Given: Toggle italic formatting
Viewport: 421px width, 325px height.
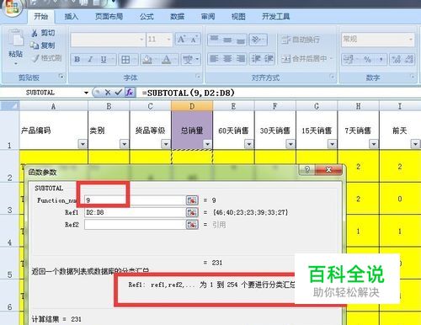Looking at the screenshot, I should 90,59.
